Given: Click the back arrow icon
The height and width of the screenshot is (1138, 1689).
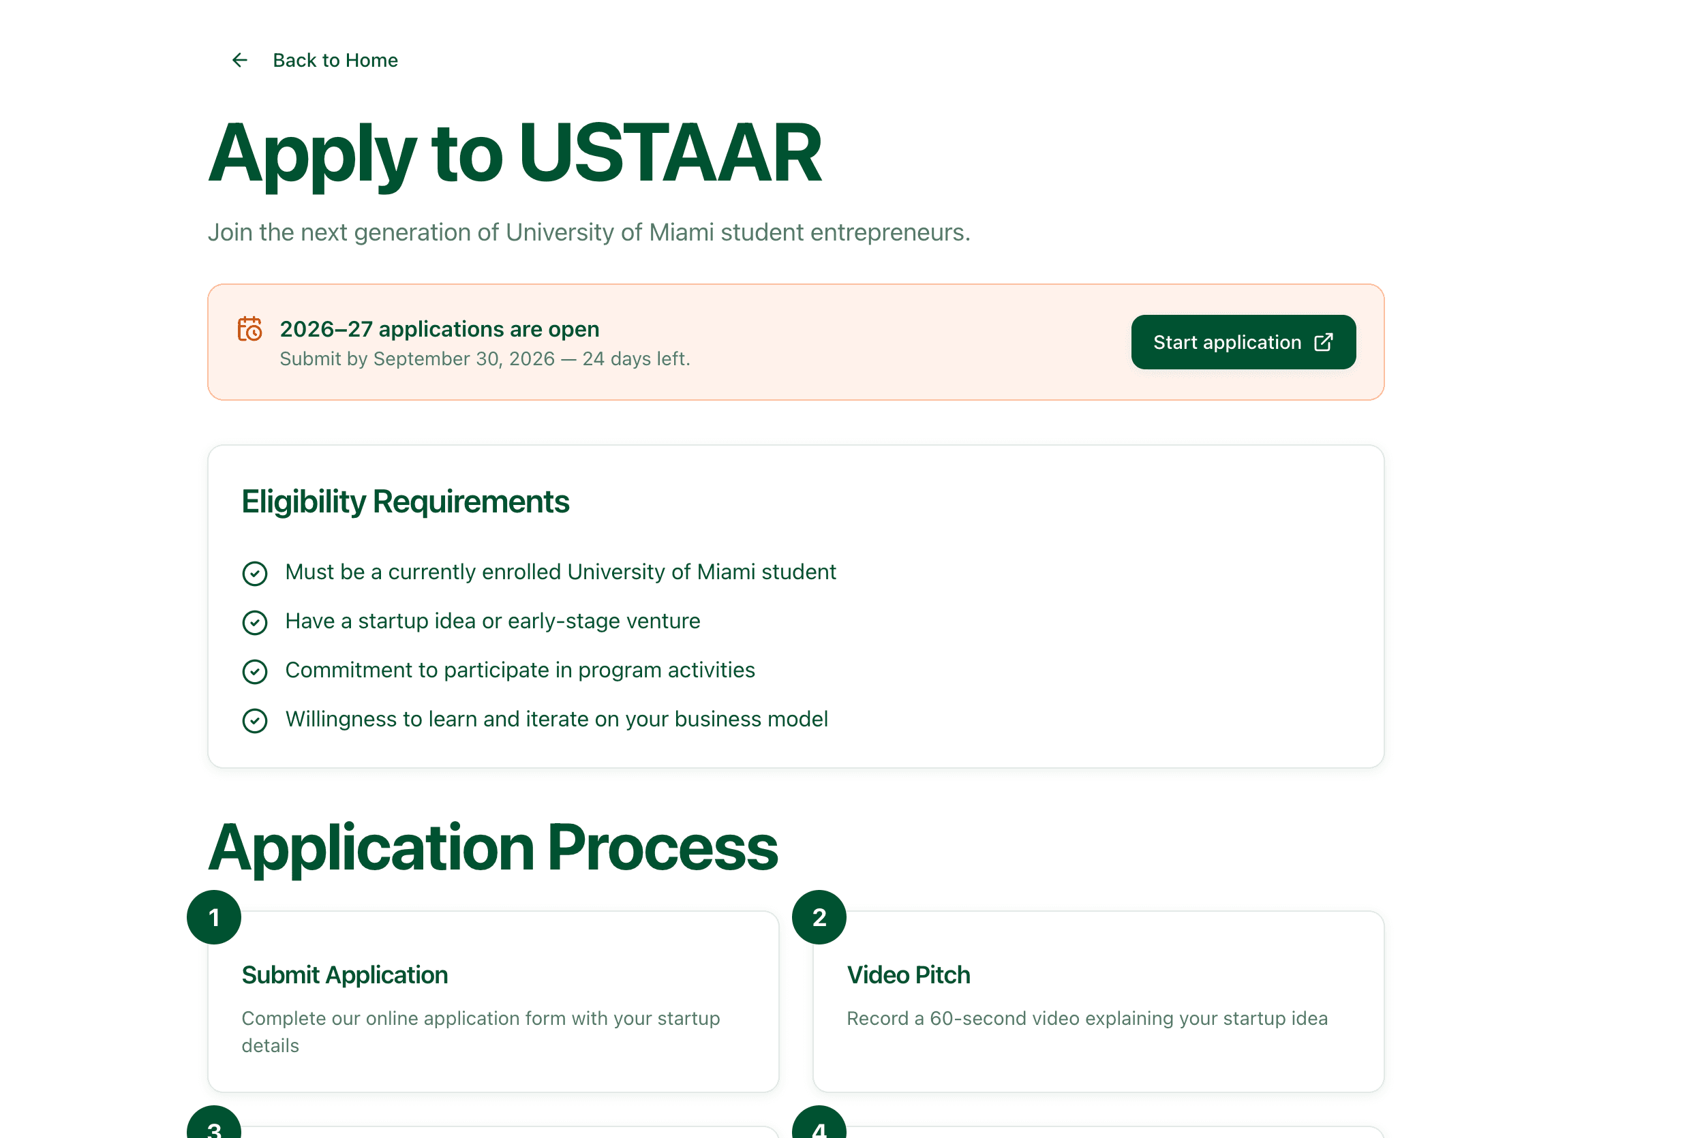Looking at the screenshot, I should tap(239, 60).
